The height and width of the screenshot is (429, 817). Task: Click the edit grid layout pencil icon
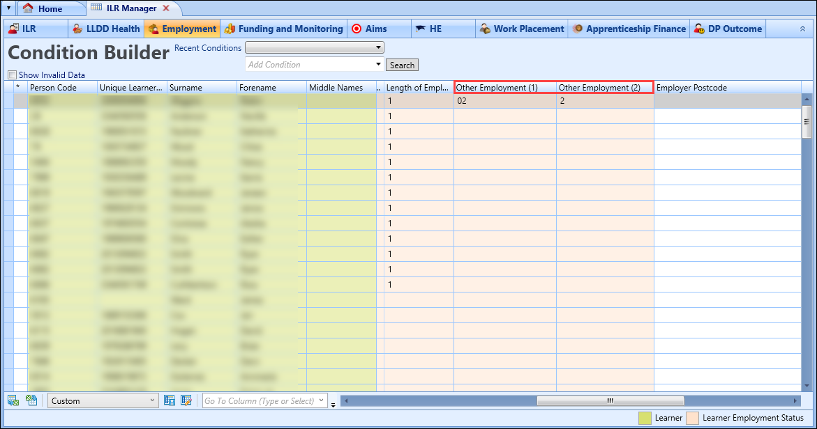[186, 400]
